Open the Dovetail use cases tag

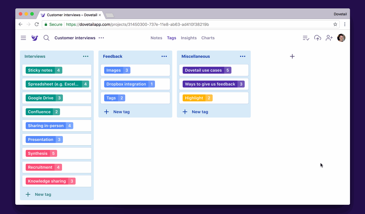pos(207,70)
